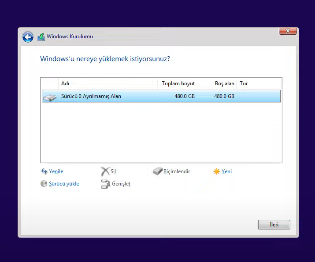
Task: Open the Yenile link
Action: (56, 171)
